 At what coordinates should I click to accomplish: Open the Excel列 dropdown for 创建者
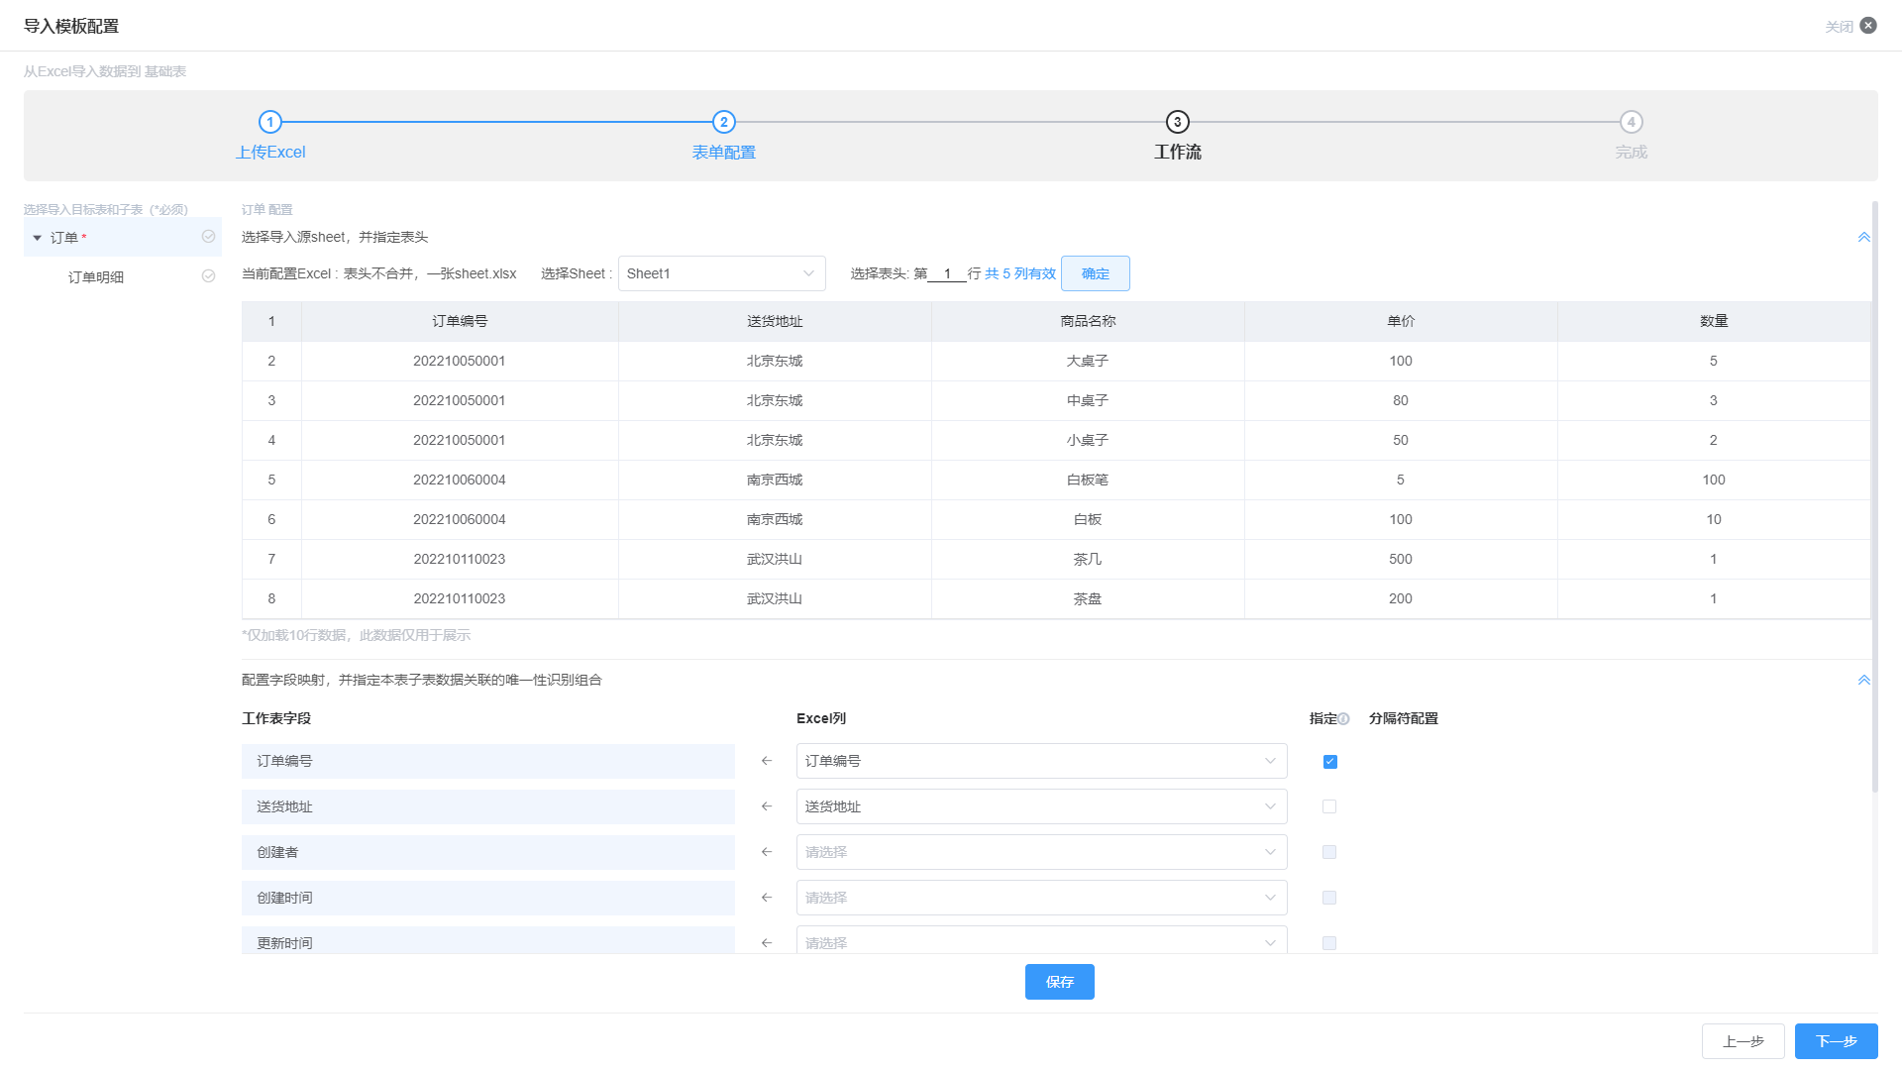(x=1041, y=852)
